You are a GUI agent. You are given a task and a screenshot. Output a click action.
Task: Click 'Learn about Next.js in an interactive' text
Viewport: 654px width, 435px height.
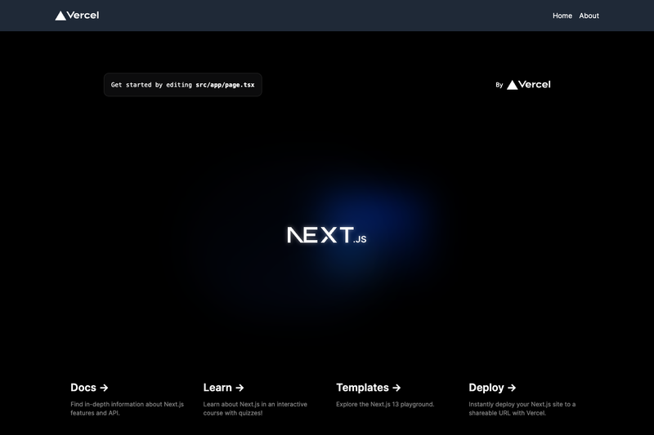255,404
